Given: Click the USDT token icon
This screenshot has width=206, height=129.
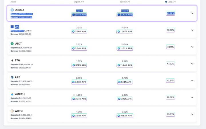Looking at the screenshot, I should pos(12,44).
